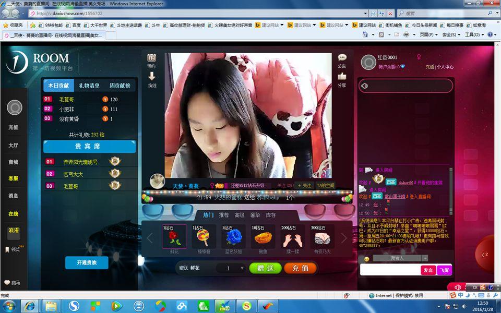Choose the 揉一揉 hands gift
501x313 pixels.
click(292, 237)
